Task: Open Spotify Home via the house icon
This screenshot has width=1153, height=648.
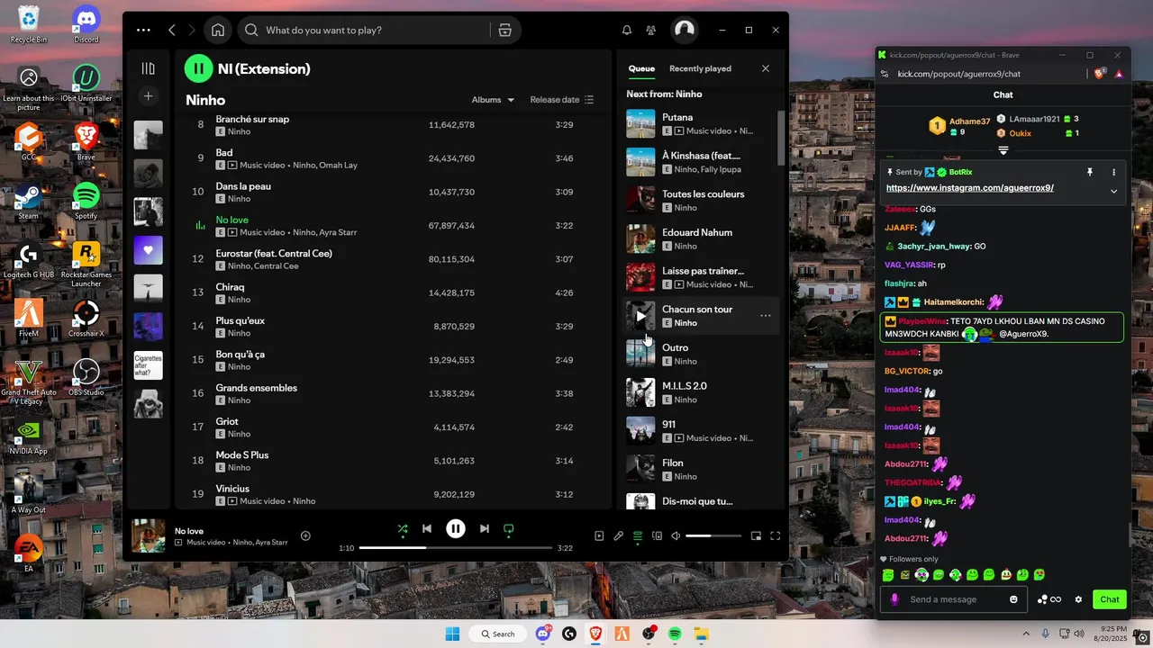Action: [x=218, y=30]
